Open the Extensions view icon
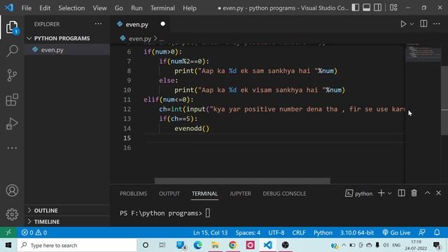 point(12,99)
